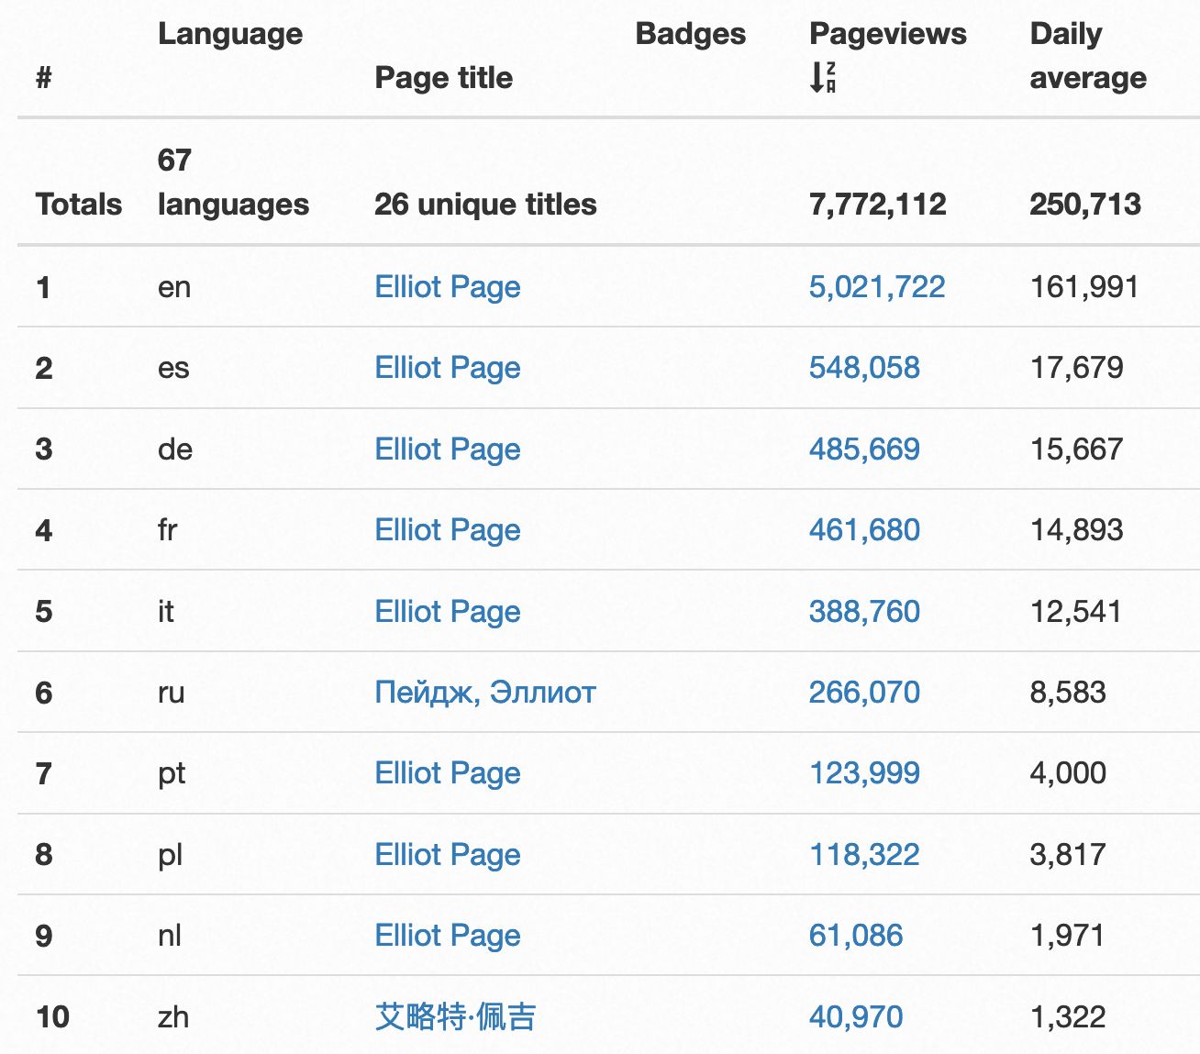1200x1054 pixels.
Task: Click the Pageviews descending sort icon
Action: pyautogui.click(x=823, y=77)
